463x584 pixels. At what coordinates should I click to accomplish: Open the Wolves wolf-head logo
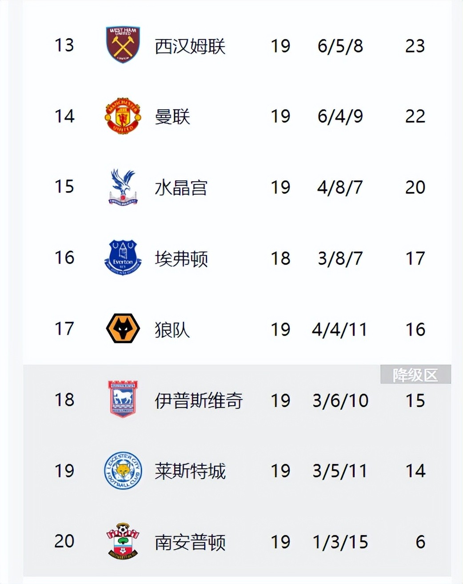click(x=123, y=329)
